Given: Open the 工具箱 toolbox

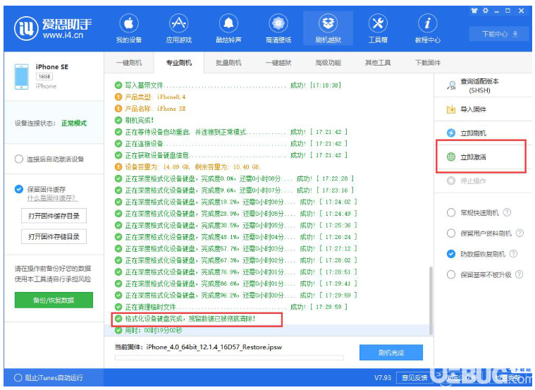Looking at the screenshot, I should [x=378, y=29].
